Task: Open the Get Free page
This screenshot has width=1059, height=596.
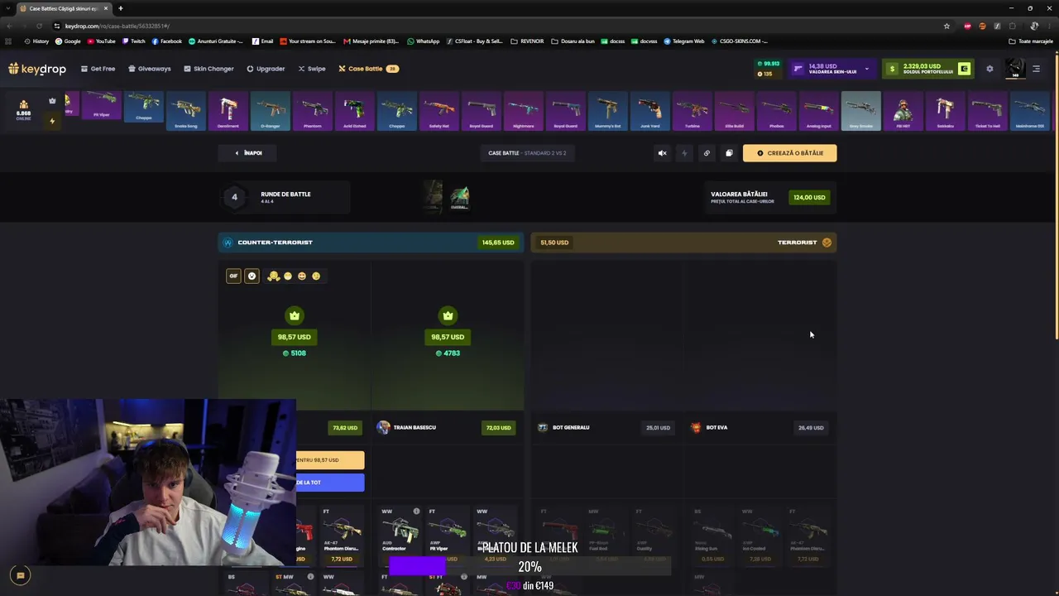Action: tap(98, 69)
